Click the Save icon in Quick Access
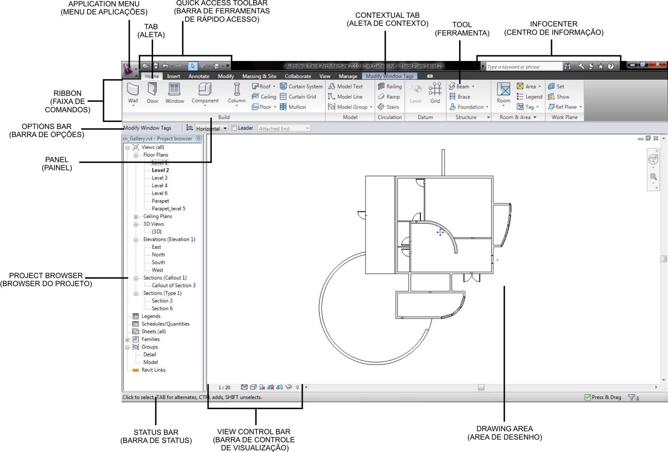The height and width of the screenshot is (452, 668). tap(156, 66)
